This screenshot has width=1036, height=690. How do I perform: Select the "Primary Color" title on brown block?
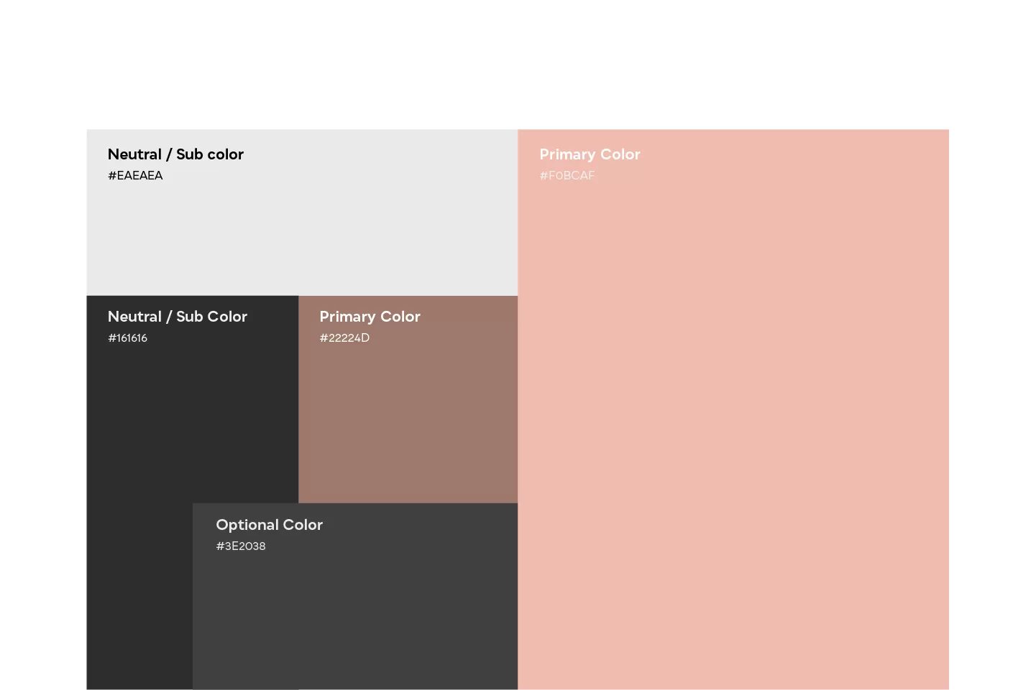click(x=370, y=317)
